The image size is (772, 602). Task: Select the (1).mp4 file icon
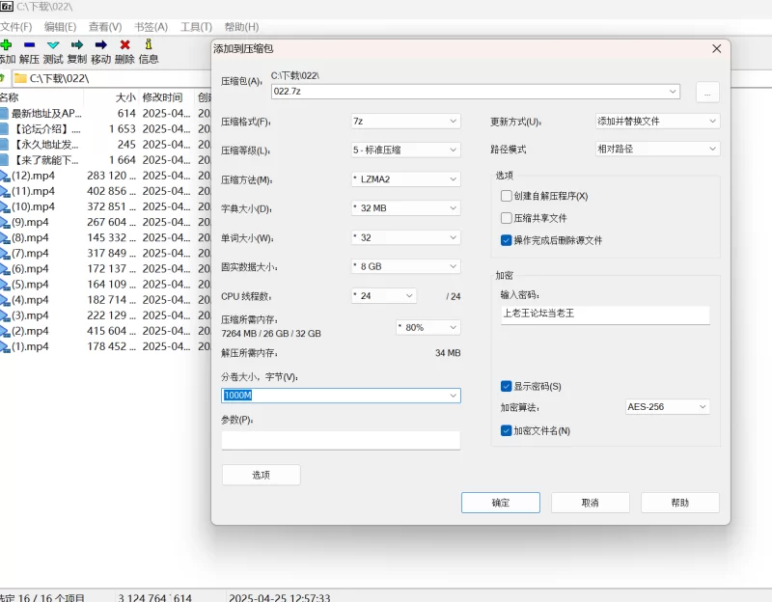tap(5, 347)
